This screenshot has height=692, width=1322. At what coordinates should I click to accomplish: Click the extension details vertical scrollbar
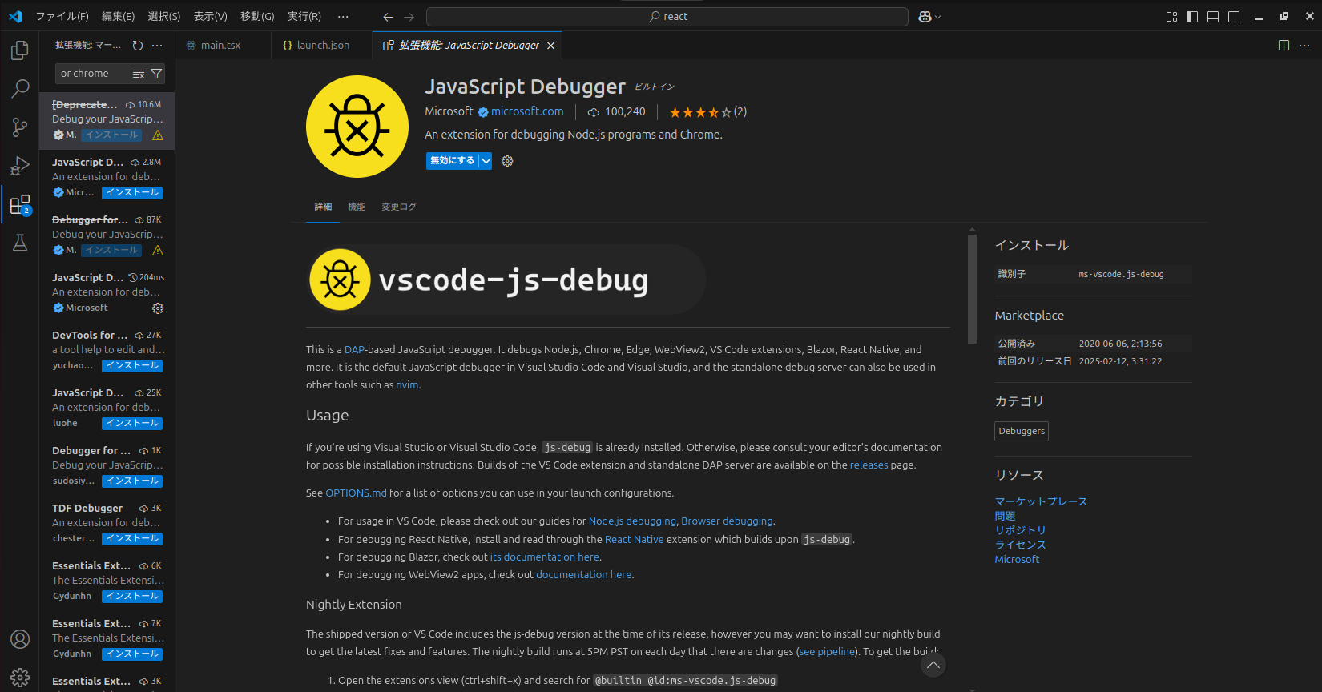972,288
